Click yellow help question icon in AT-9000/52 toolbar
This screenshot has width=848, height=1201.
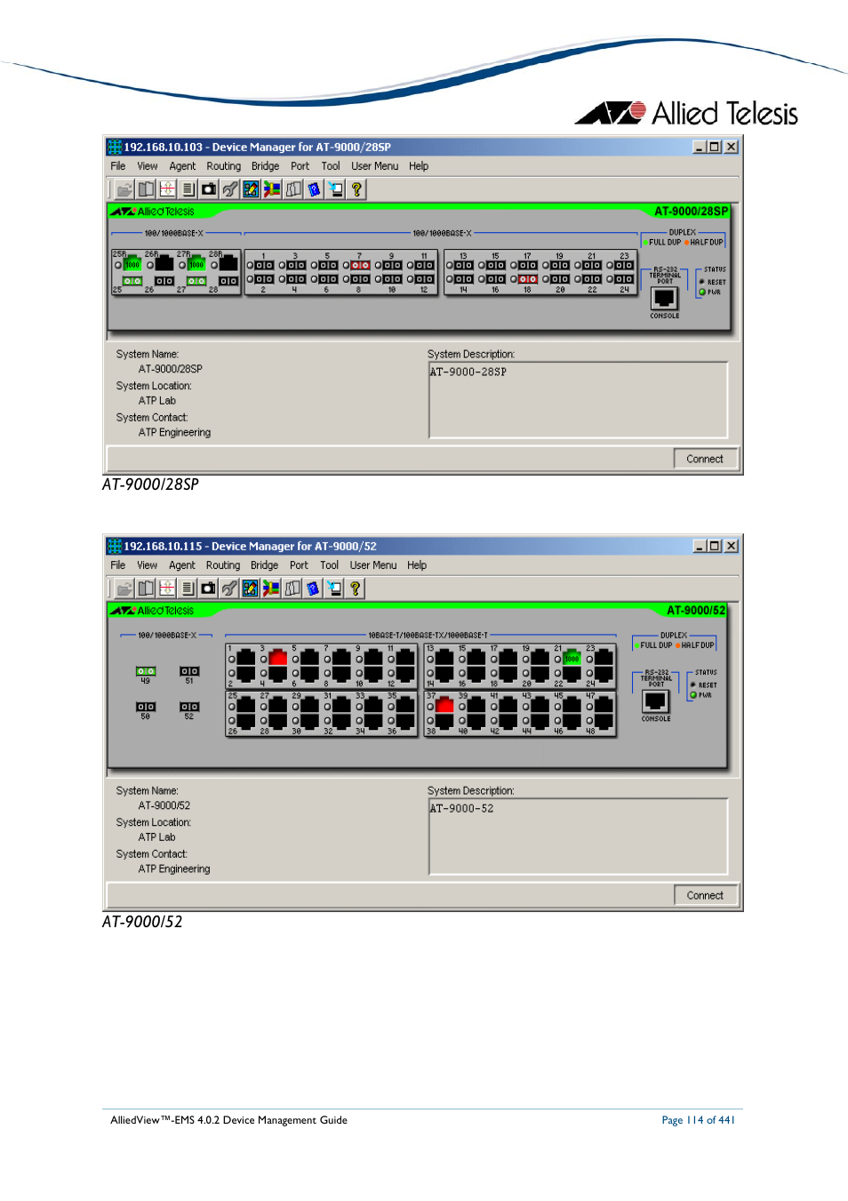[356, 588]
